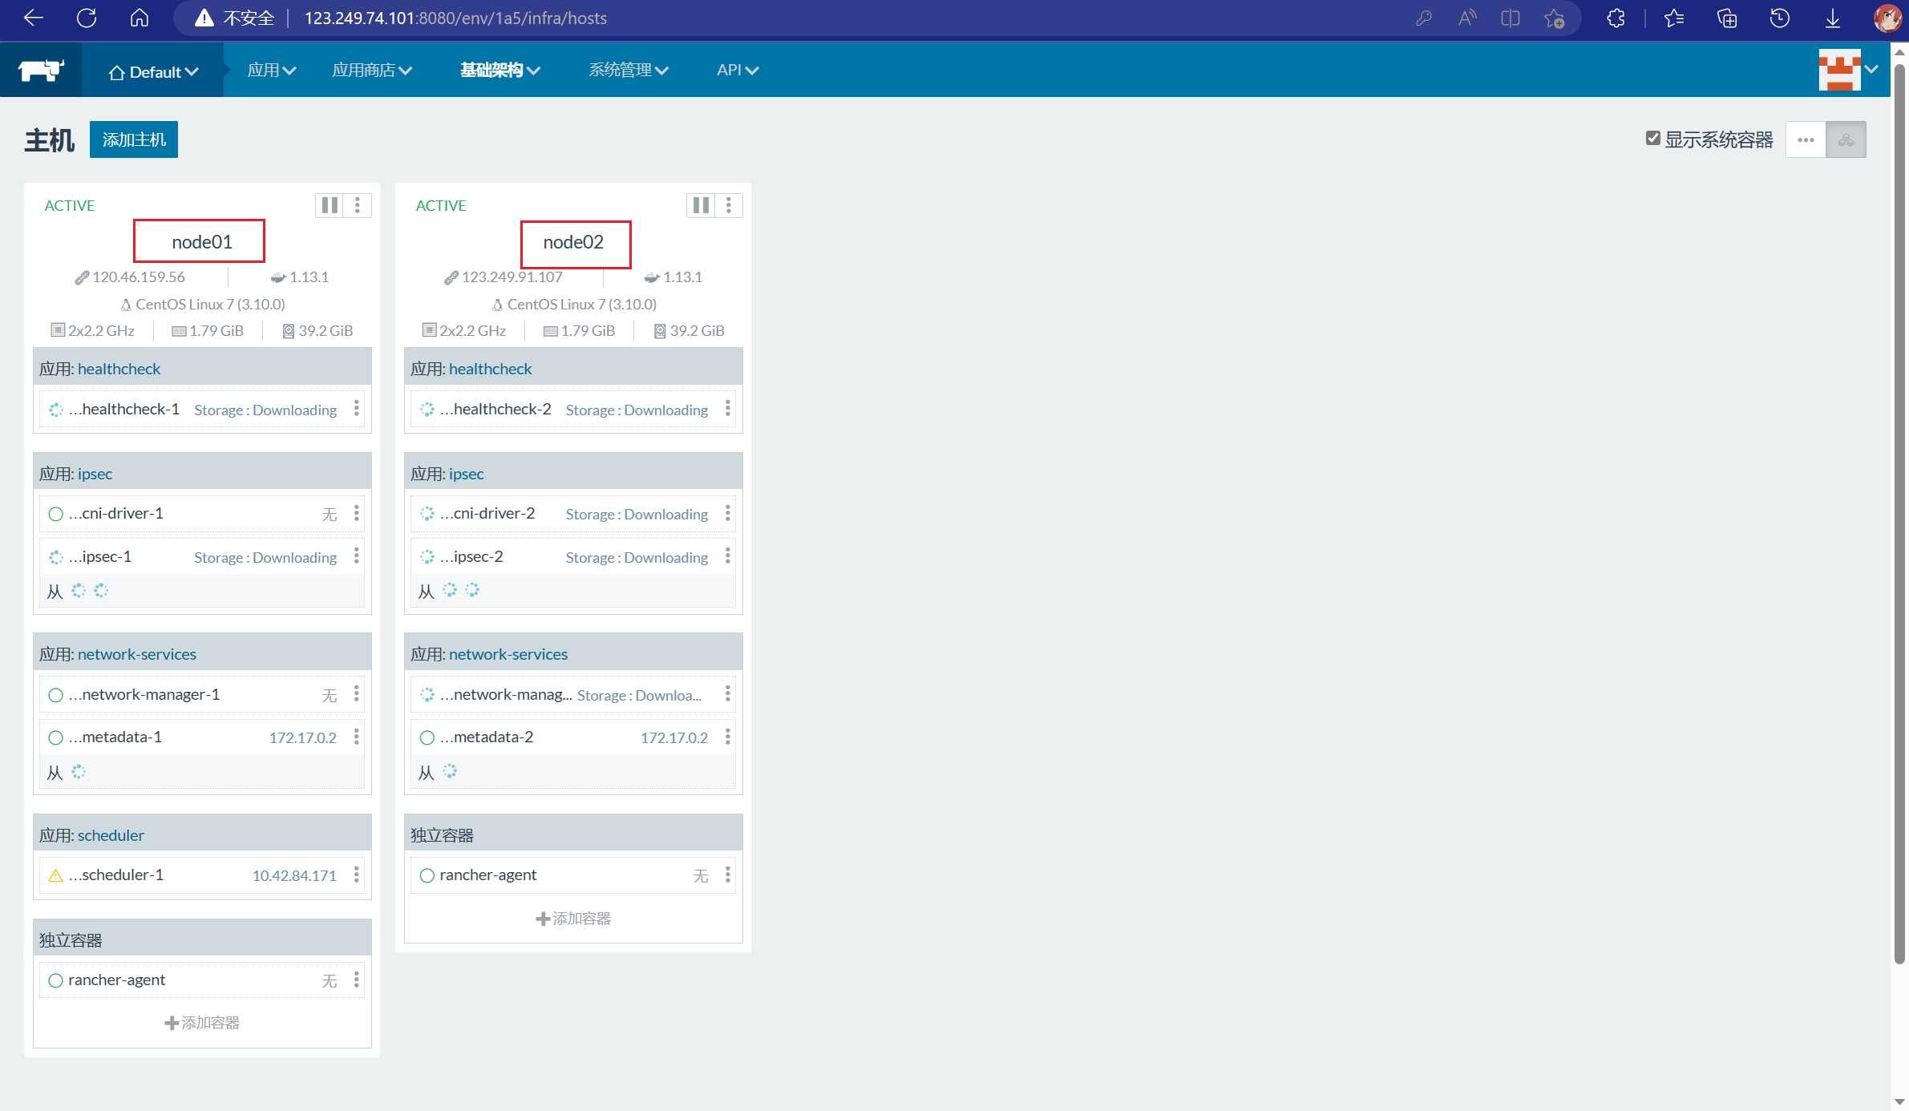Open scheduler-1 container actions menu
The width and height of the screenshot is (1909, 1111).
click(x=357, y=875)
